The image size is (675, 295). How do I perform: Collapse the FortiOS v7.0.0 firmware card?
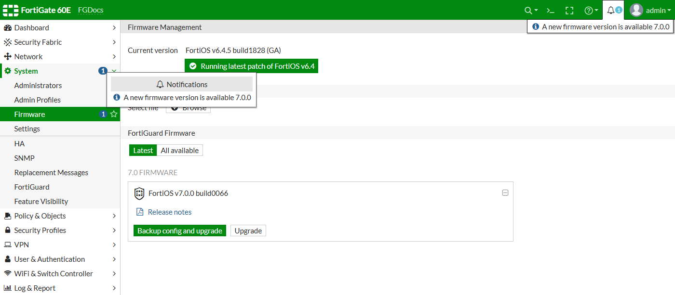pos(505,192)
